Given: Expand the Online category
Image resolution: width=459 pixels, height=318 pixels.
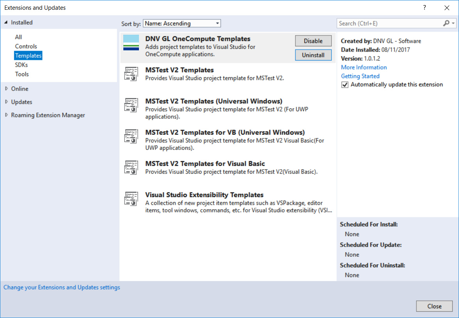Looking at the screenshot, I should [x=6, y=89].
